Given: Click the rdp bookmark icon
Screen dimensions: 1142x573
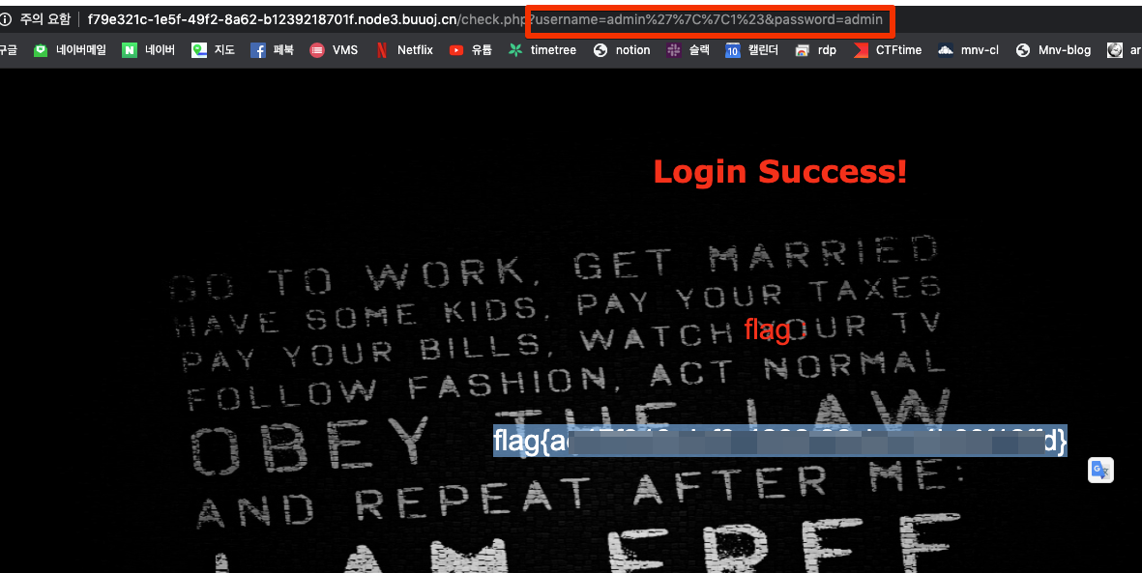Looking at the screenshot, I should tap(802, 50).
